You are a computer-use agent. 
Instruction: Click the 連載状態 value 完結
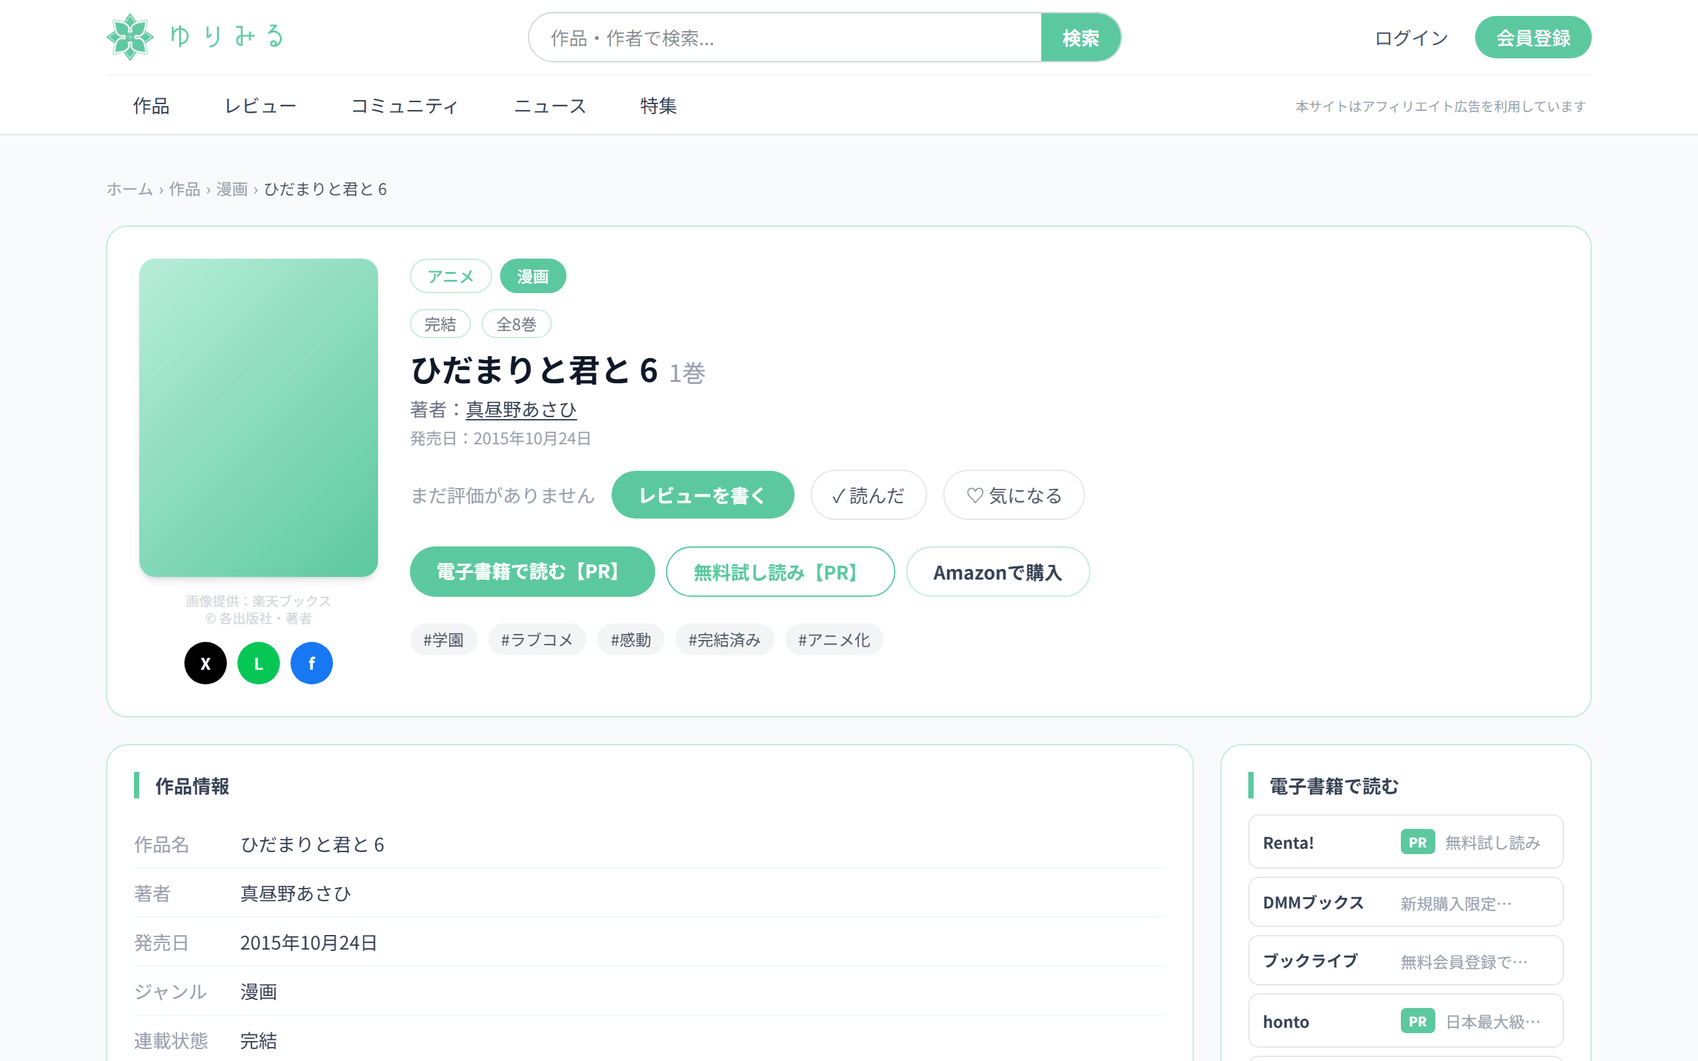point(259,1040)
